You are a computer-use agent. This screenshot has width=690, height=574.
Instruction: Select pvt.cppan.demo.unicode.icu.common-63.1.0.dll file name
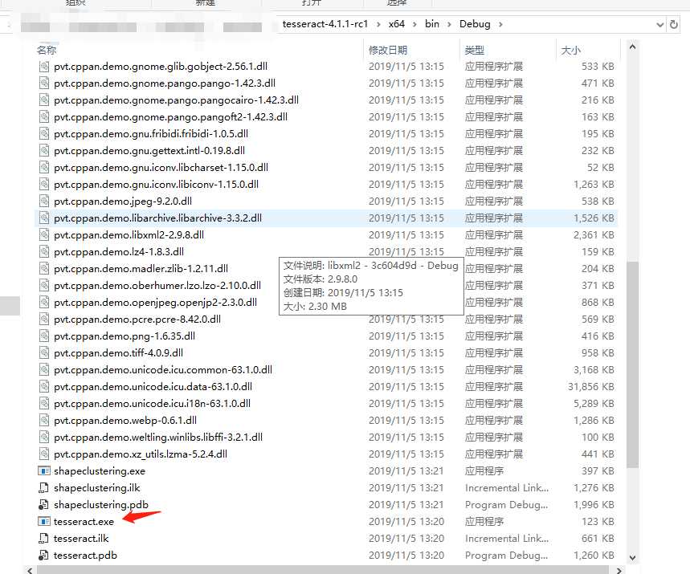[163, 370]
